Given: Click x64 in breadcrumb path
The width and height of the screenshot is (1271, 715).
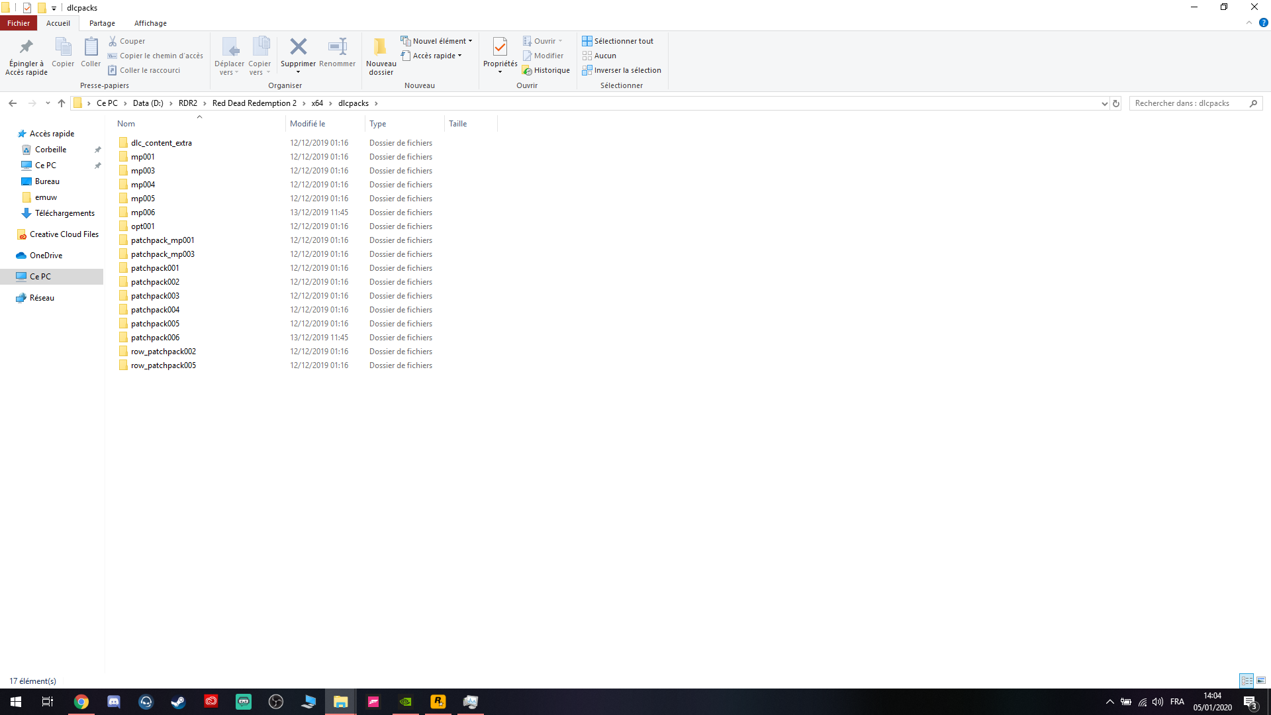Looking at the screenshot, I should click(x=317, y=103).
